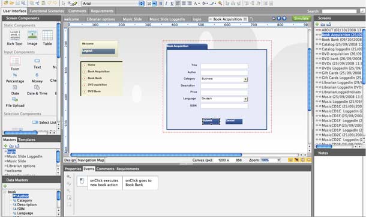This screenshot has height=217, width=366.
Task: Add the Rich Text component
Action: coord(15,38)
